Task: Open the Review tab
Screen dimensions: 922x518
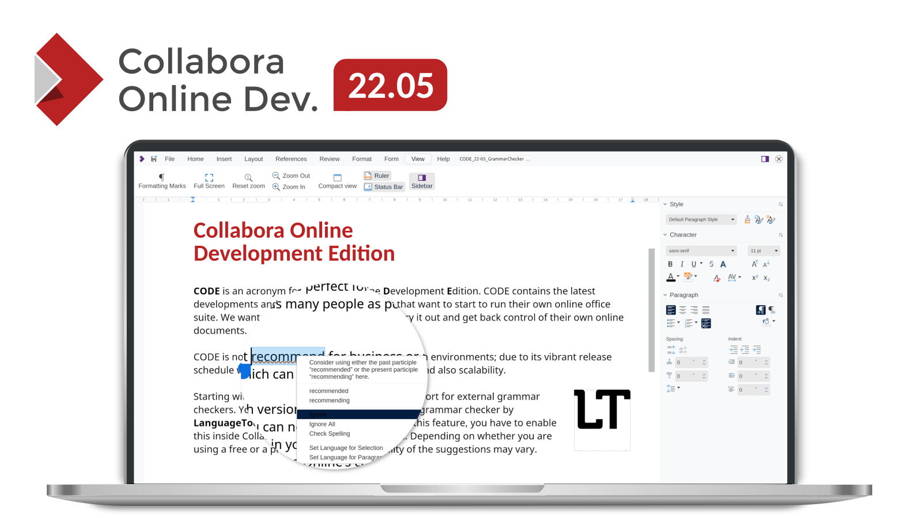Action: pos(330,159)
